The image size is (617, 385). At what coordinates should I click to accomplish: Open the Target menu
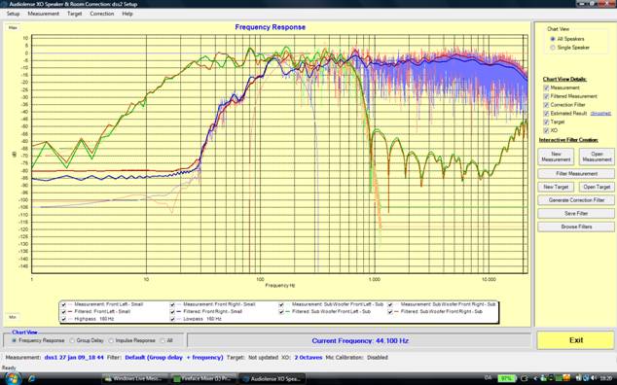tap(74, 14)
